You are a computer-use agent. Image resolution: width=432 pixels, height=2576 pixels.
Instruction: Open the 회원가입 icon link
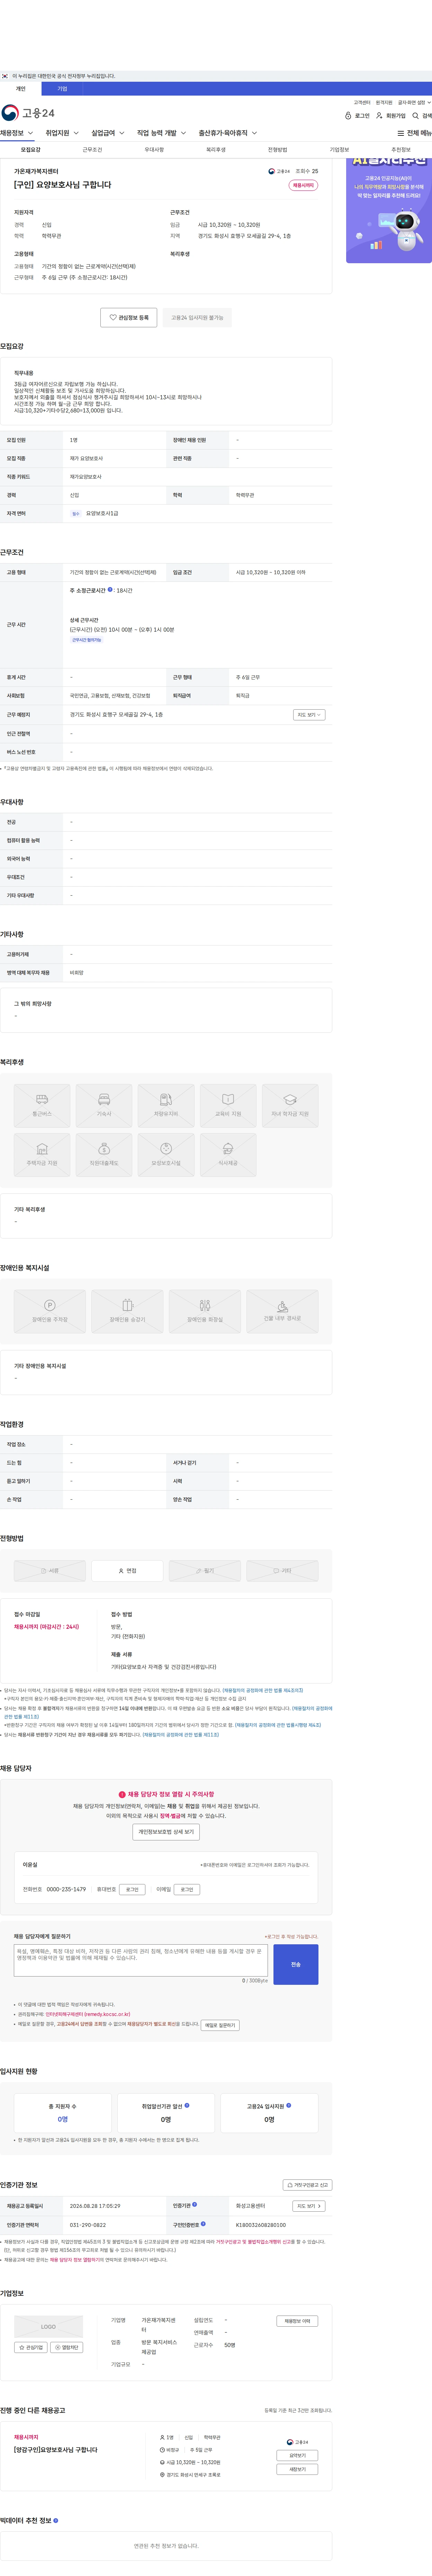click(391, 116)
